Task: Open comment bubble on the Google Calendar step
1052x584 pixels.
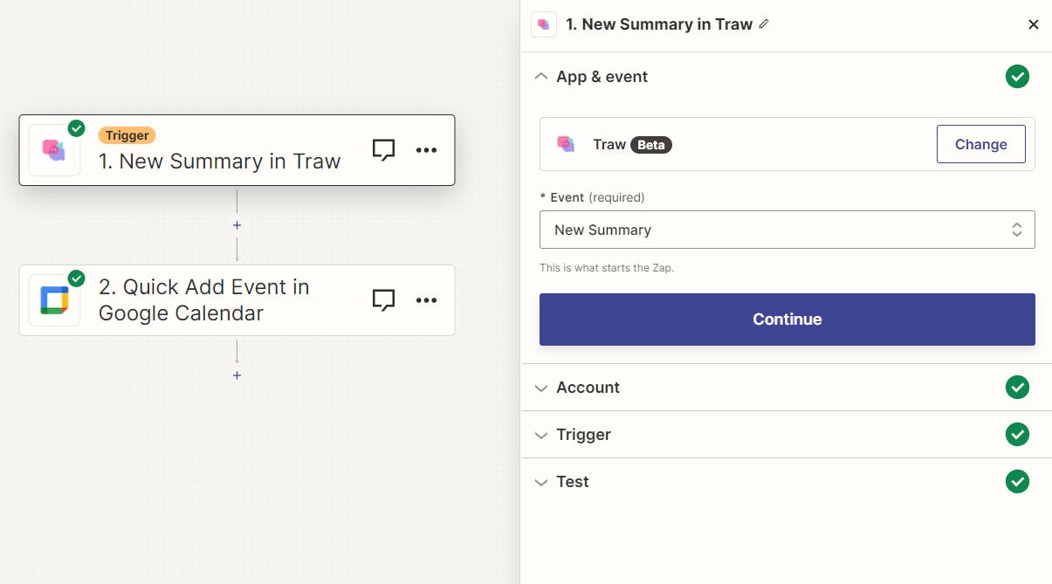Action: [383, 300]
